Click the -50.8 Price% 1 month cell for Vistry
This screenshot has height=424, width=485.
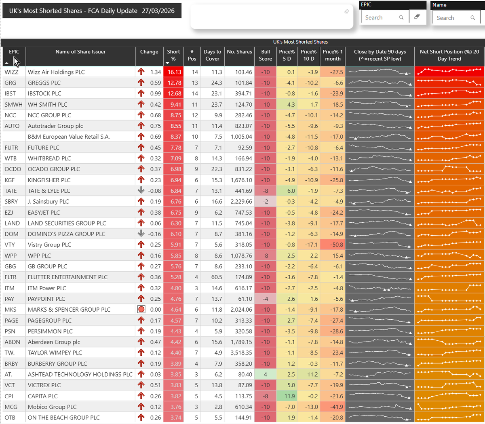pos(333,245)
